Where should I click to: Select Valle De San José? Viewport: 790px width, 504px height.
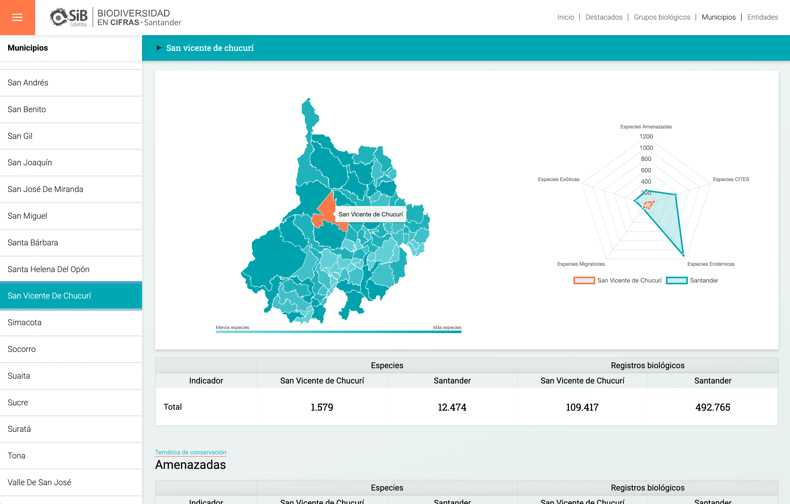[71, 482]
